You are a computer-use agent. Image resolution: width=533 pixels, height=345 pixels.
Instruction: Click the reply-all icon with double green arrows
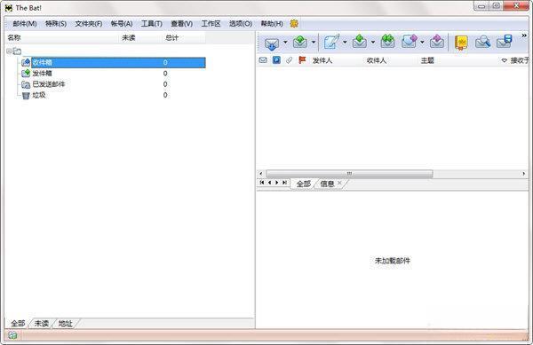pyautogui.click(x=387, y=42)
